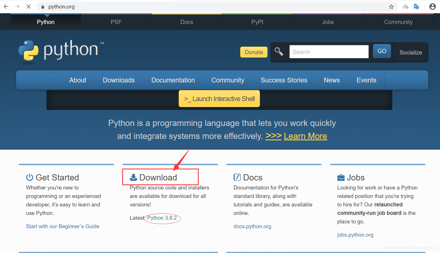This screenshot has width=440, height=253.
Task: Open the News menu
Action: (x=332, y=80)
